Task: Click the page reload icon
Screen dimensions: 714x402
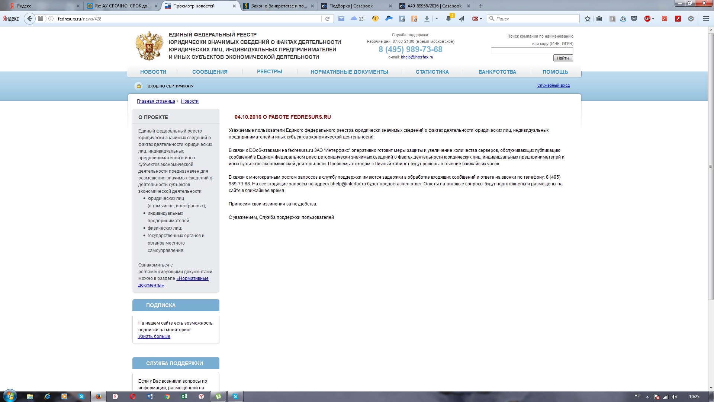Action: point(327,19)
